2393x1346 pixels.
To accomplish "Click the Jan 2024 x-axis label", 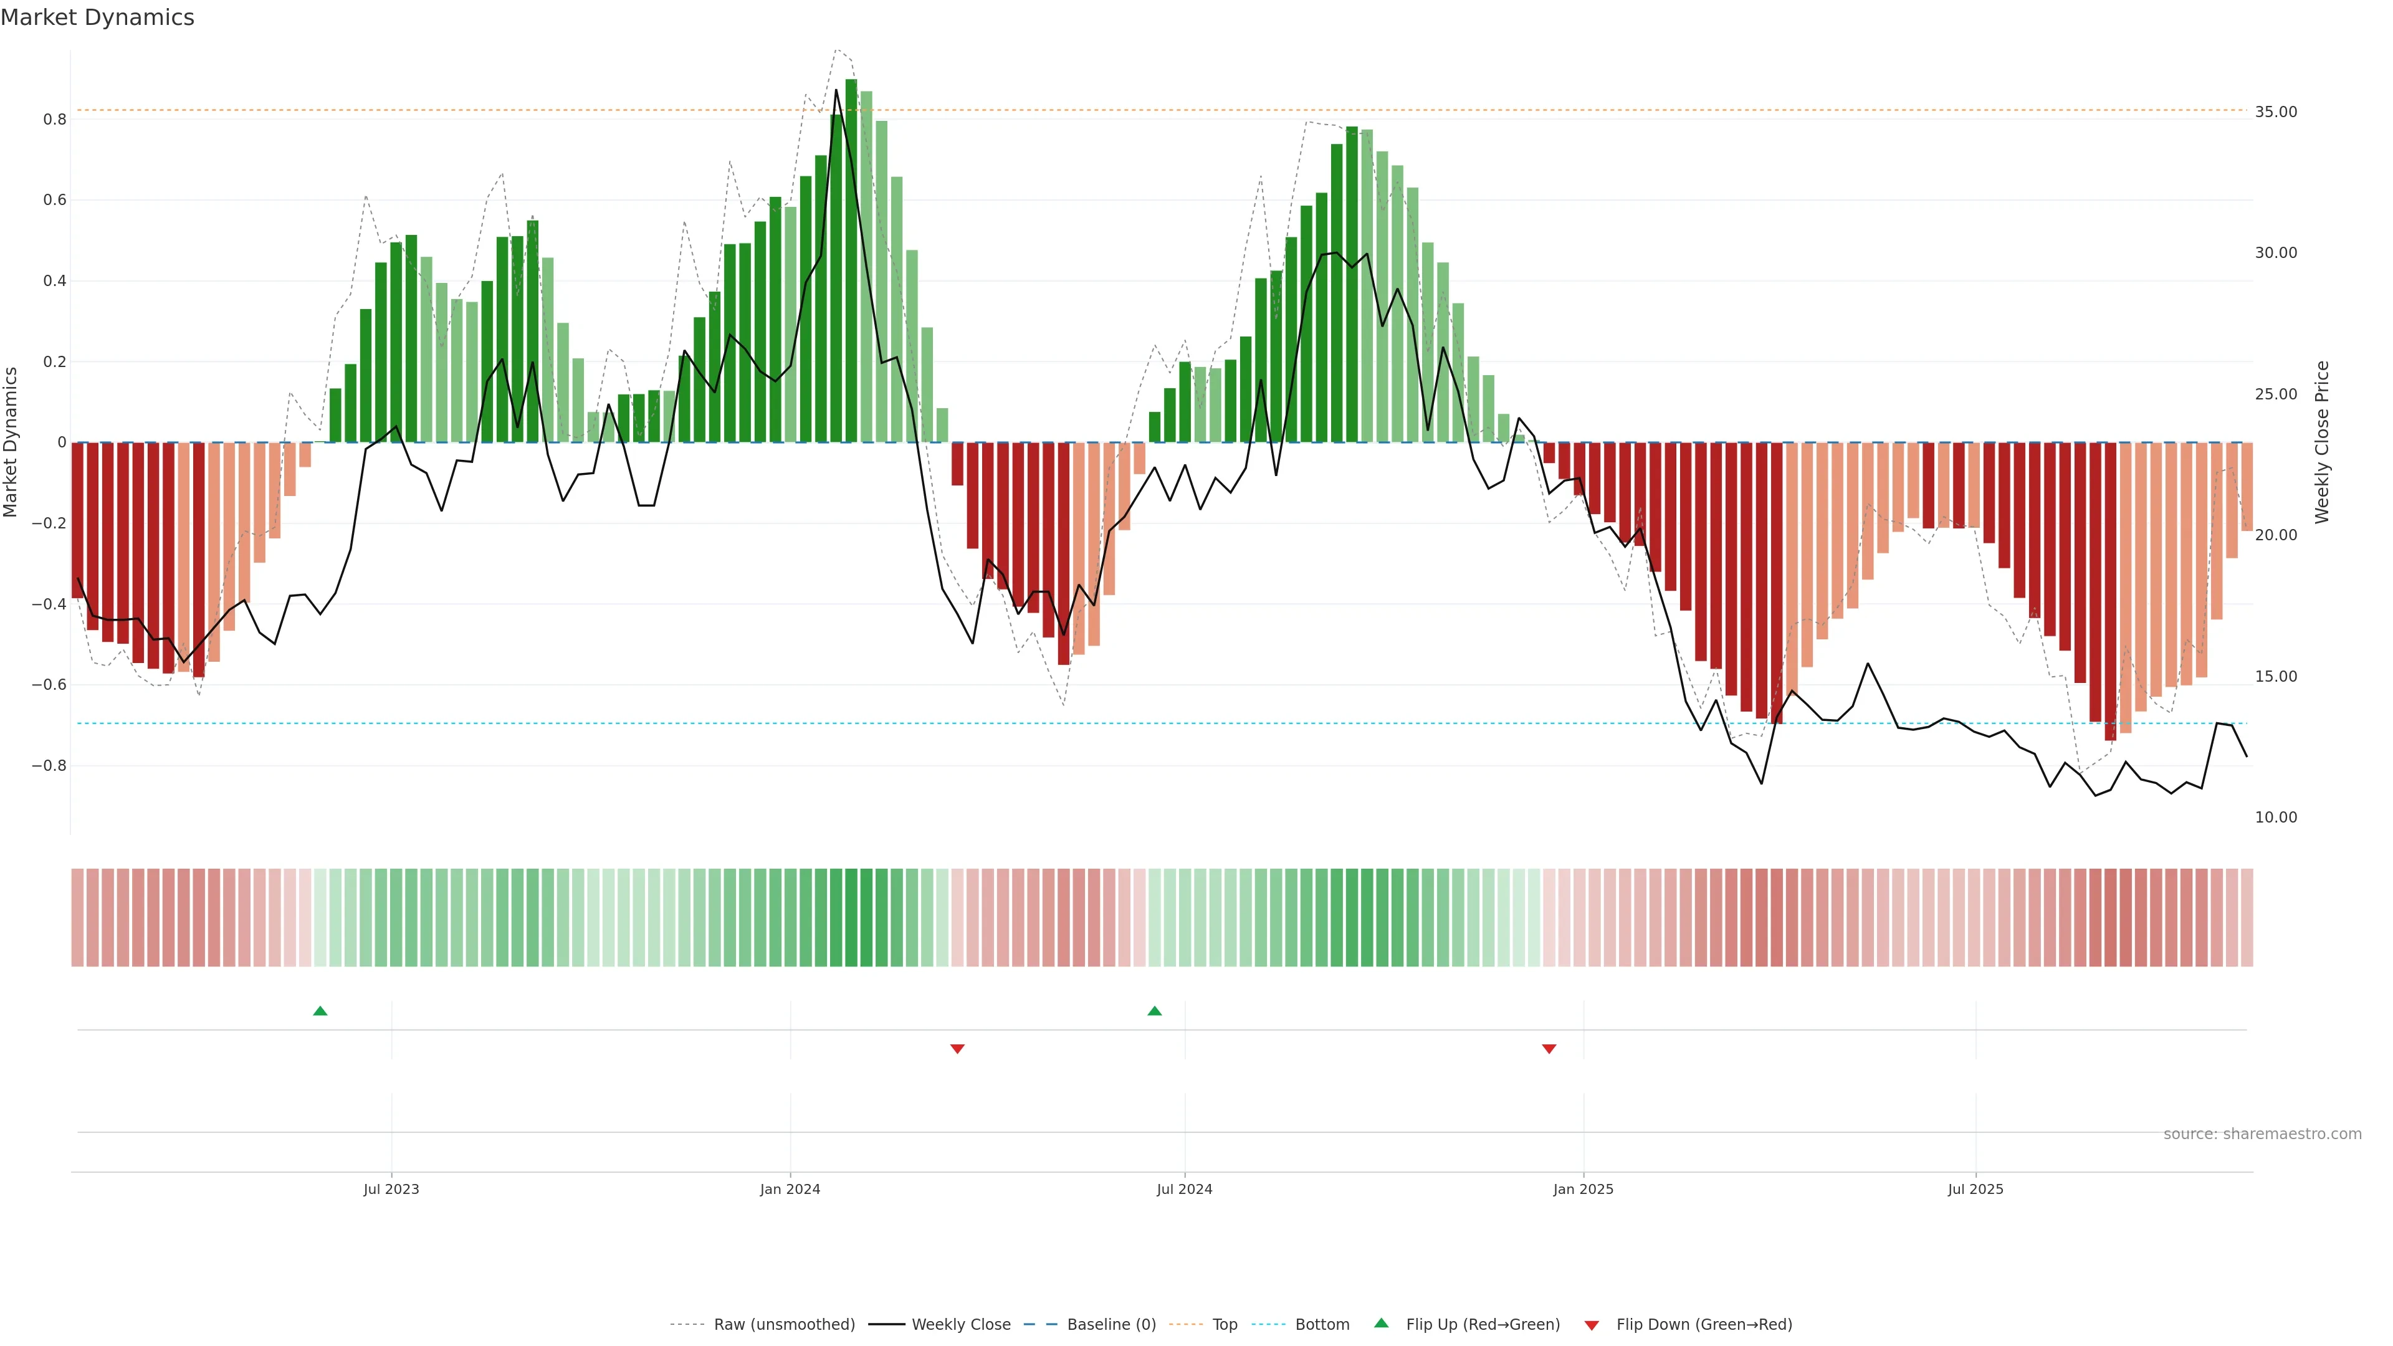I will point(790,1189).
